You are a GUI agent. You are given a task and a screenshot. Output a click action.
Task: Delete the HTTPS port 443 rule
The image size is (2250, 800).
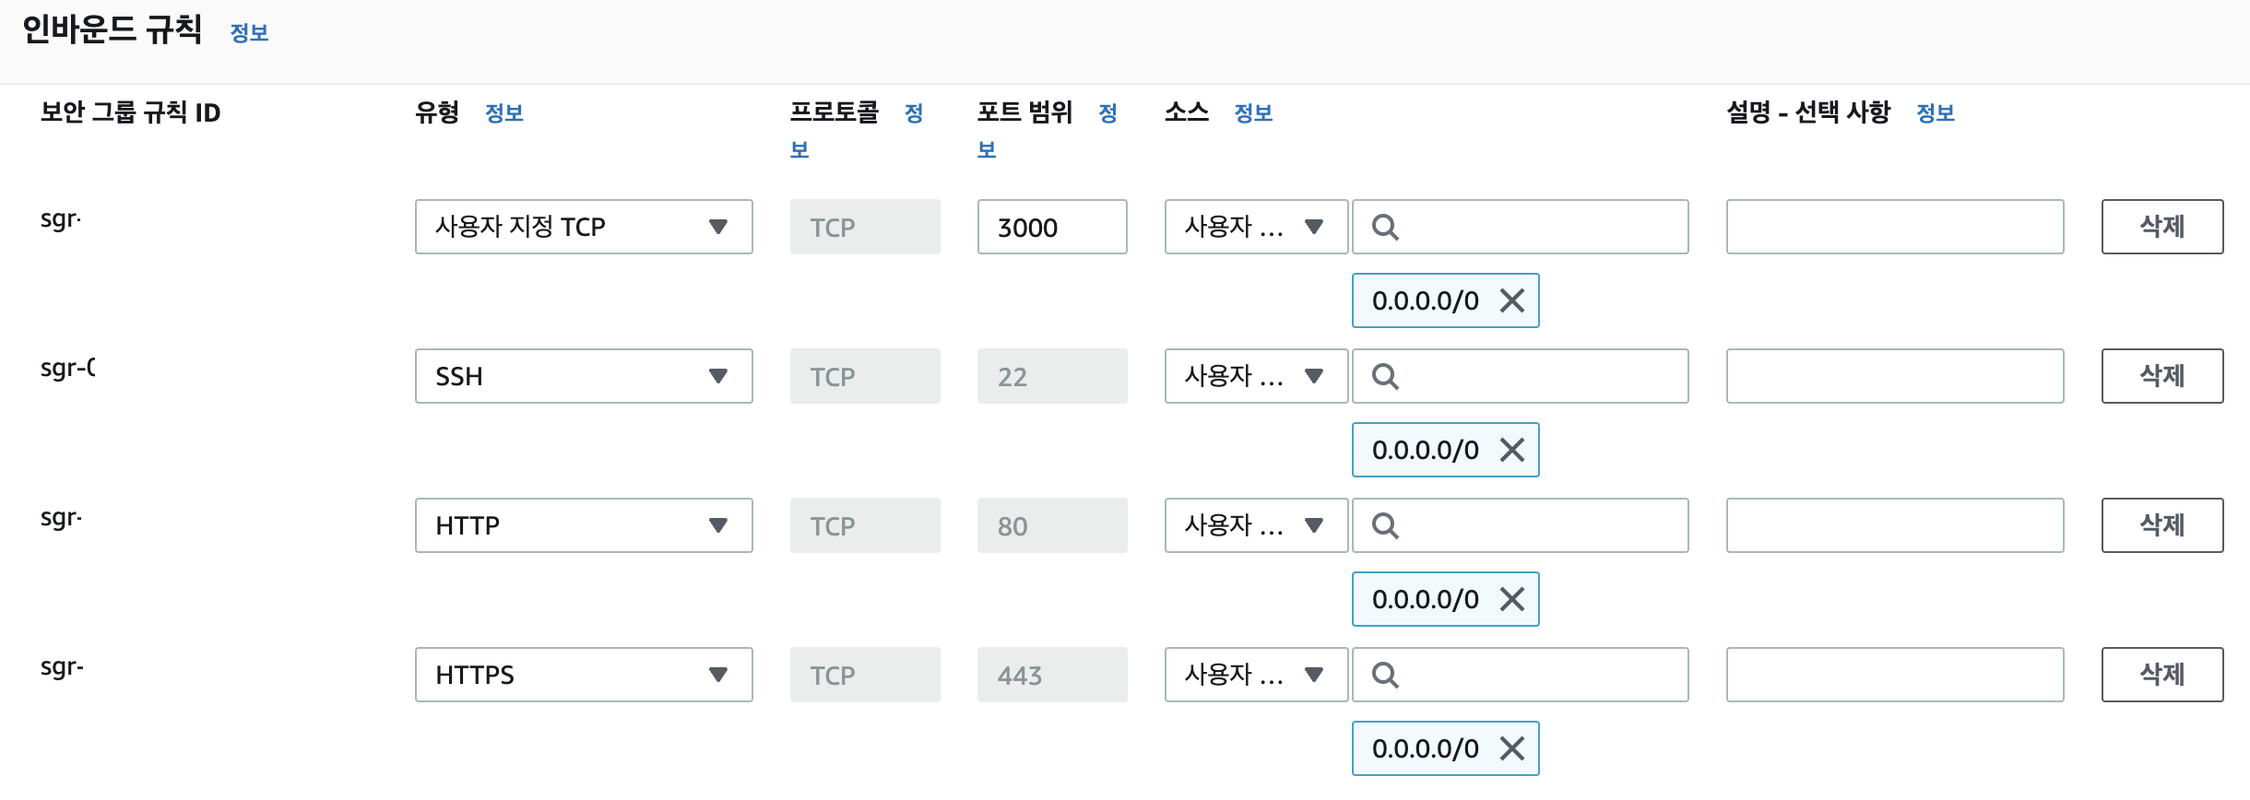(x=2162, y=675)
